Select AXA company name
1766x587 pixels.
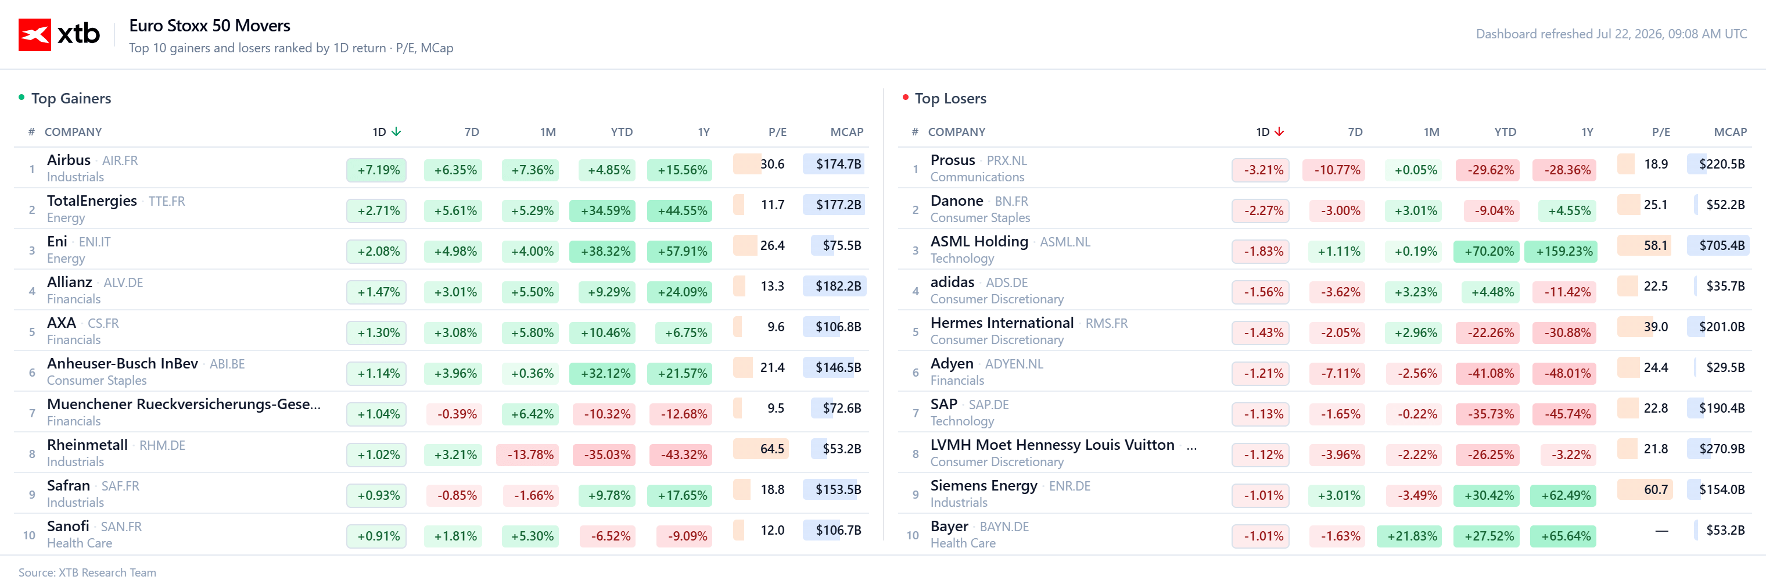[61, 323]
